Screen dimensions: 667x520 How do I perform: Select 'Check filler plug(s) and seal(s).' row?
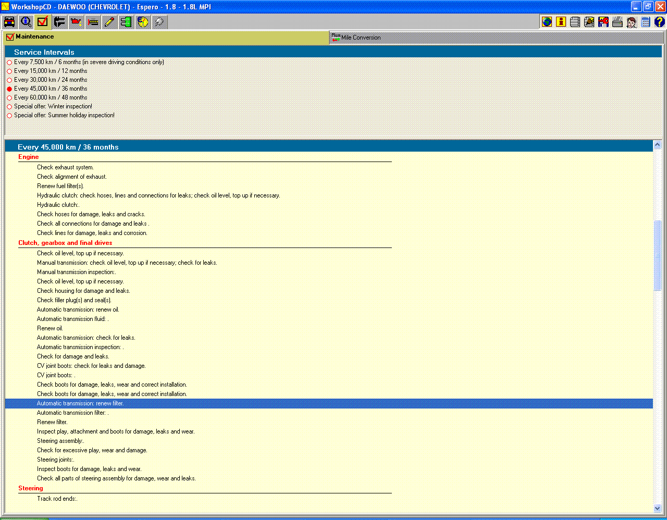[329, 300]
